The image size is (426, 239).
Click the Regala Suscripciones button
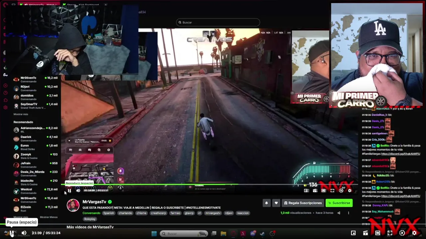[x=303, y=203]
